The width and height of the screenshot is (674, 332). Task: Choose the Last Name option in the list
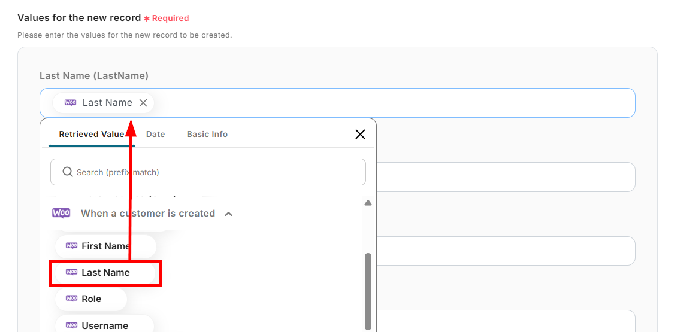[x=105, y=273]
